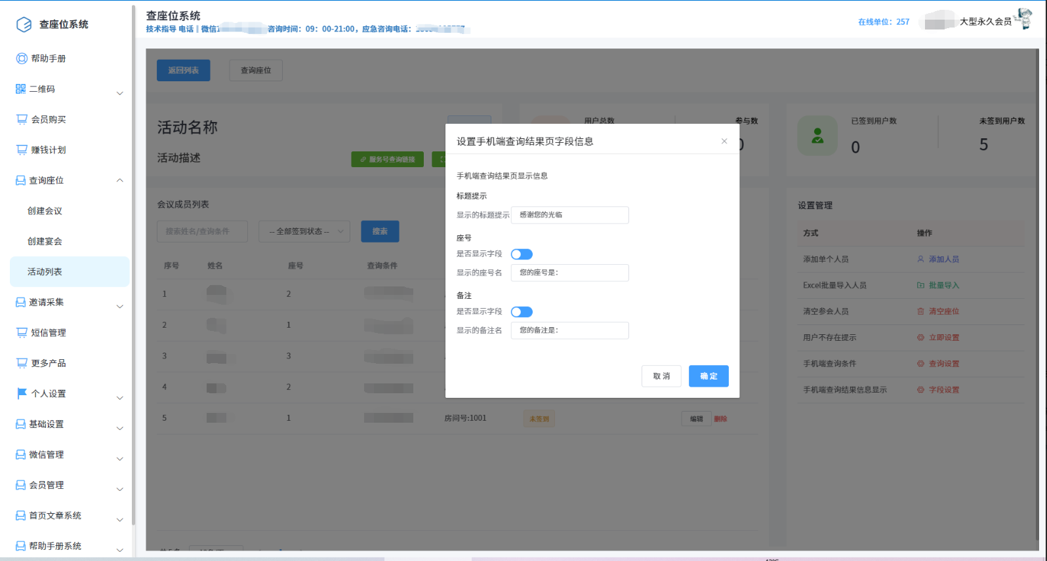Toggle the 座号 display field switch
This screenshot has width=1047, height=561.
[x=522, y=254]
